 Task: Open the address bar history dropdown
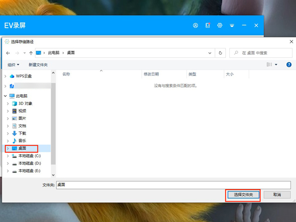click(210, 52)
